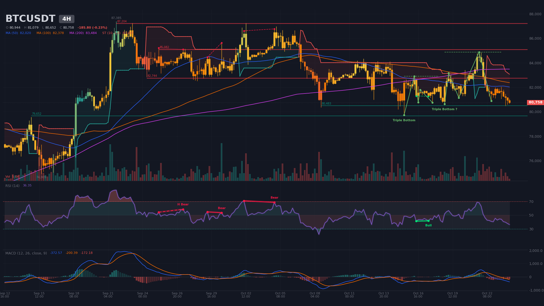Click the 85,082 level label
This screenshot has height=306, width=544.
[164, 47]
